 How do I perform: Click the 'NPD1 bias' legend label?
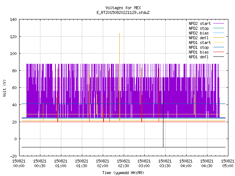point(199,52)
